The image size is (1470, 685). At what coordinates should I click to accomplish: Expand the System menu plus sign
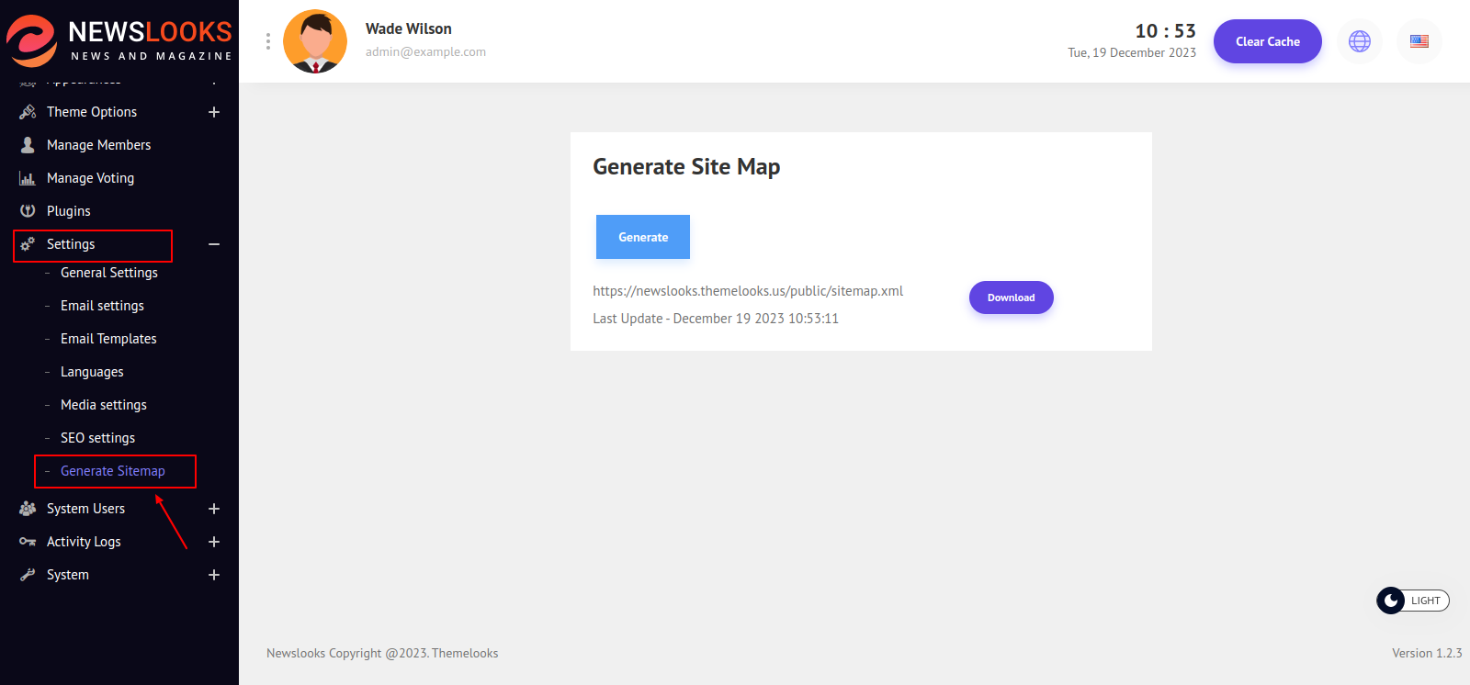pyautogui.click(x=214, y=575)
